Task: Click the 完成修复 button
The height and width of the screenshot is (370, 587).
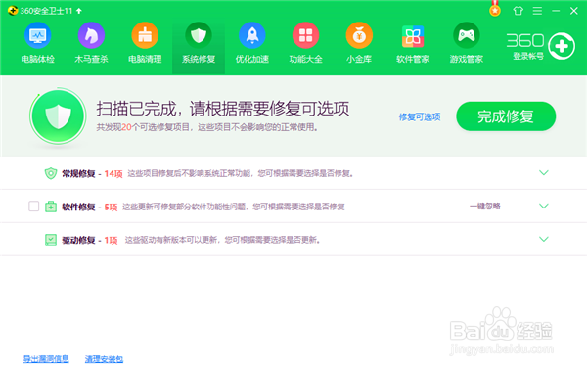Action: tap(506, 116)
